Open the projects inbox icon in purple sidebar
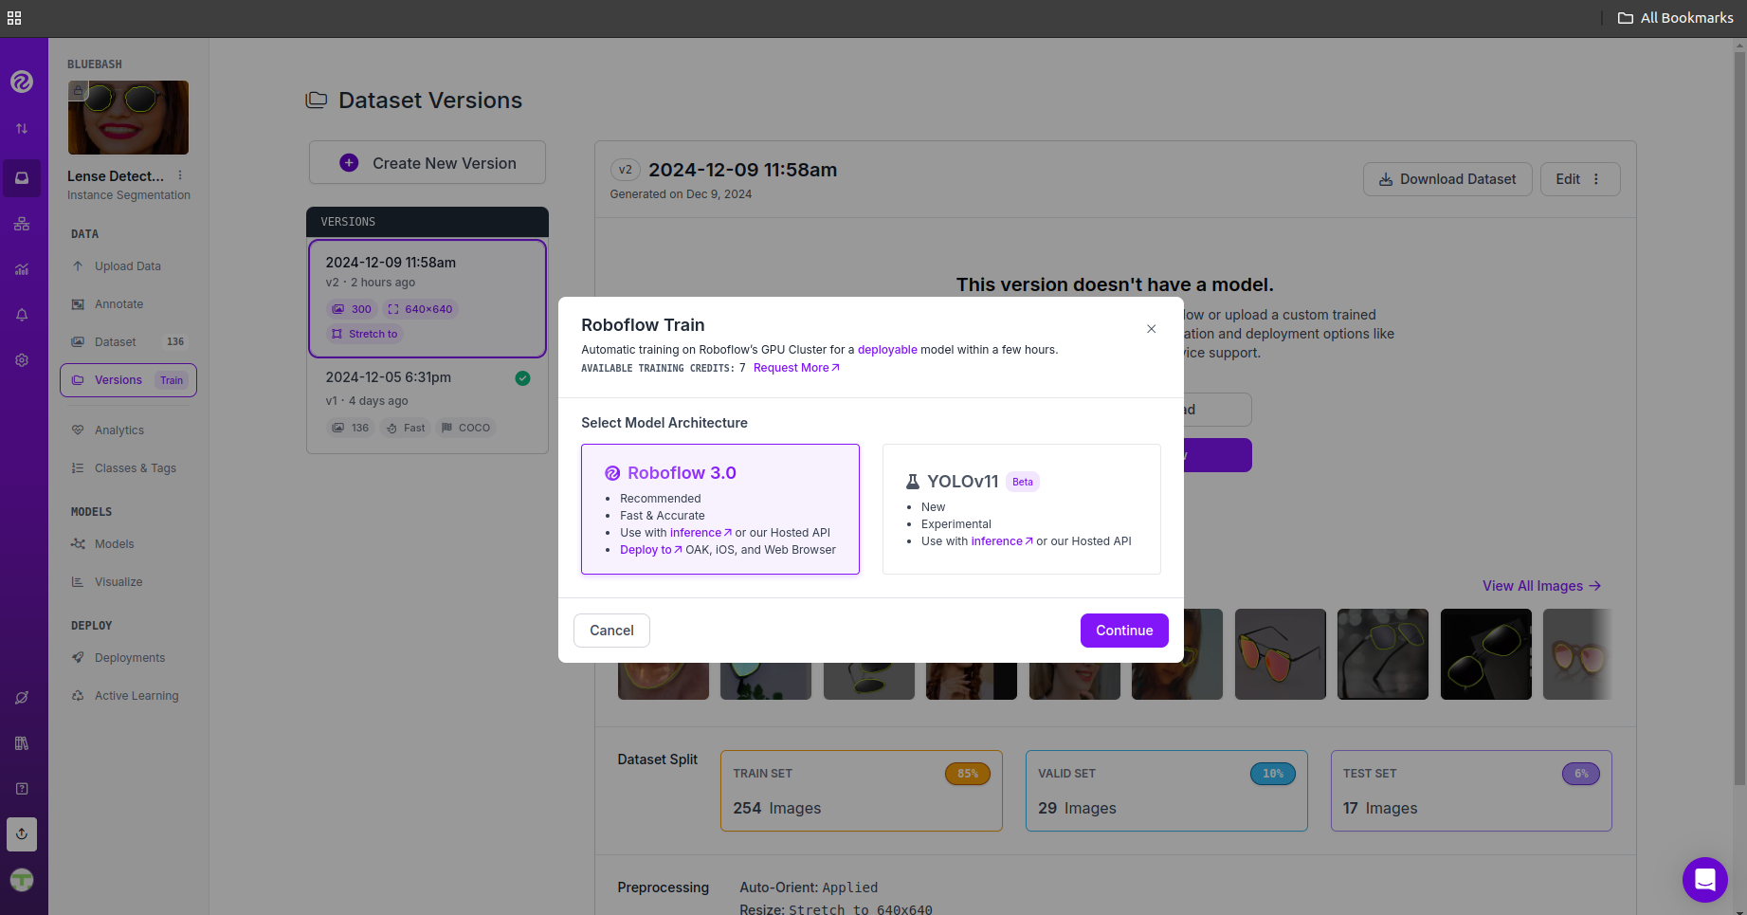This screenshot has height=915, width=1747. pos(22,178)
